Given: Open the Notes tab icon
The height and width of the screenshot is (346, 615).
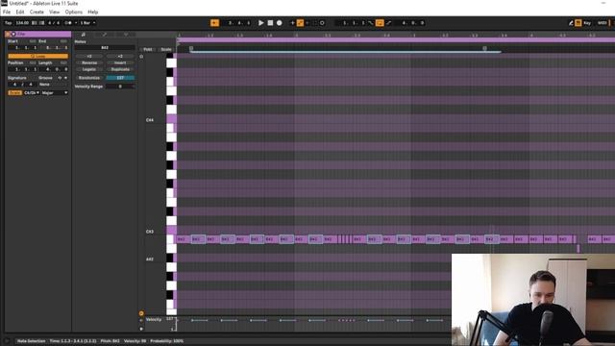Looking at the screenshot, I should click(84, 35).
